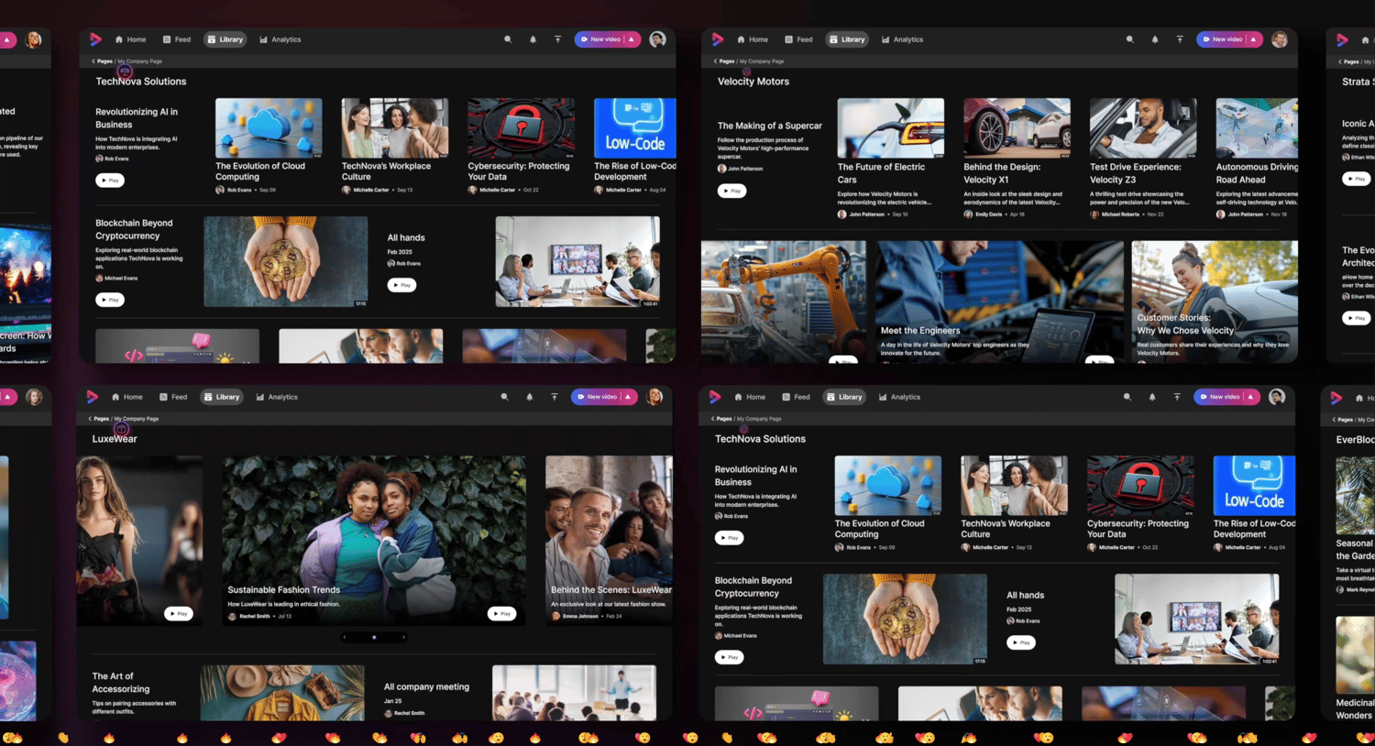Screen dimensions: 1375x746
Task: Click the upload icon in the LuxeWear window
Action: coord(554,397)
